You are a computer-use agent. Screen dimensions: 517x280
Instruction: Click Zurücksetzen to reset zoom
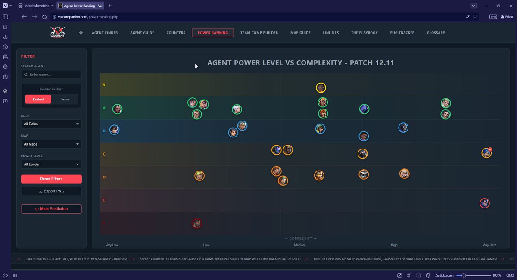click(x=445, y=275)
